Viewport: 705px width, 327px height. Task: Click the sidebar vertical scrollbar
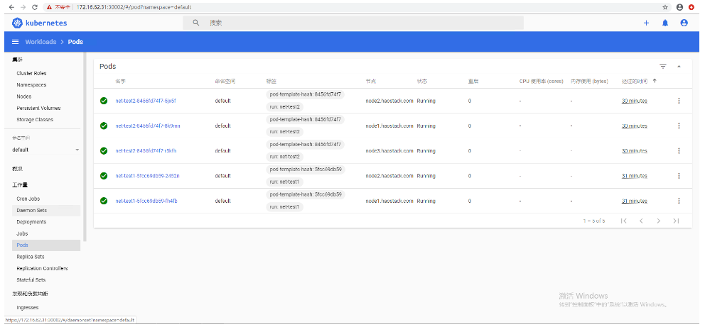pos(85,147)
